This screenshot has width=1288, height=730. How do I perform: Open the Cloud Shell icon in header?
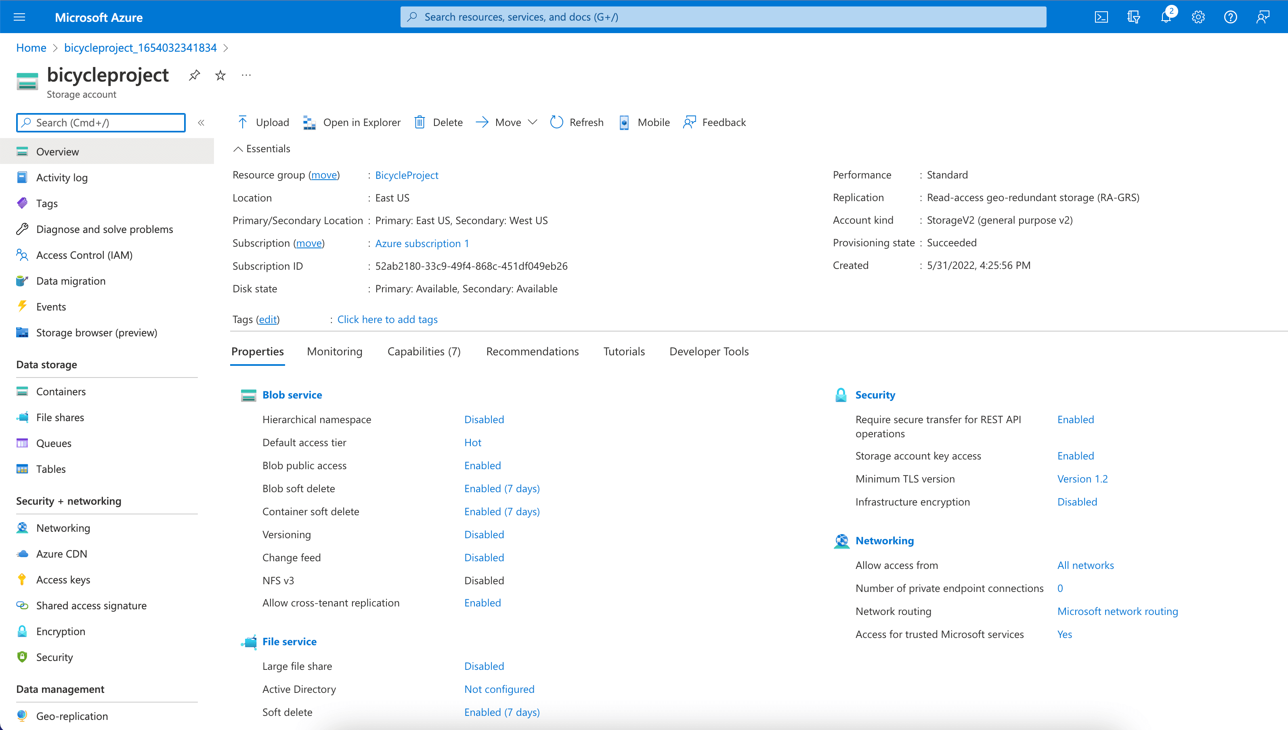pos(1101,17)
